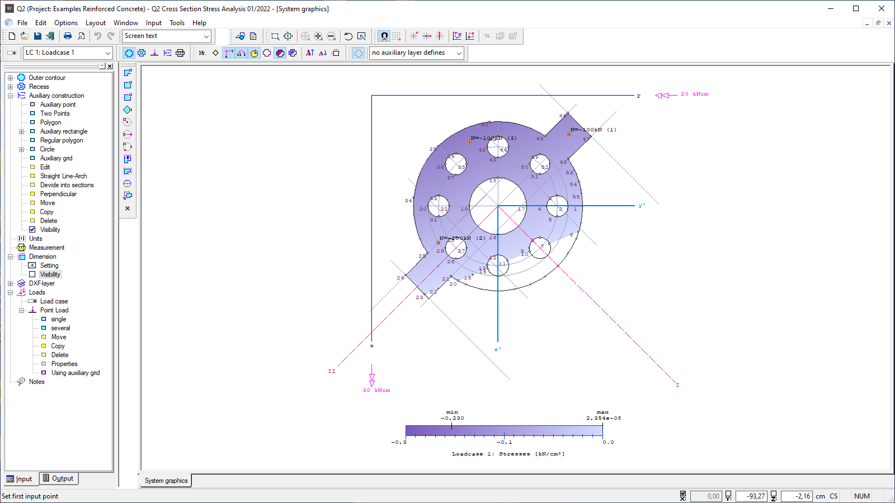The height and width of the screenshot is (503, 895).
Task: Close the tree panel with its X button
Action: point(110,66)
